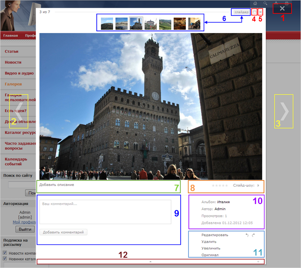Click the search magnifier icon in top bar
Screen dimensions: 301x268
265,3
